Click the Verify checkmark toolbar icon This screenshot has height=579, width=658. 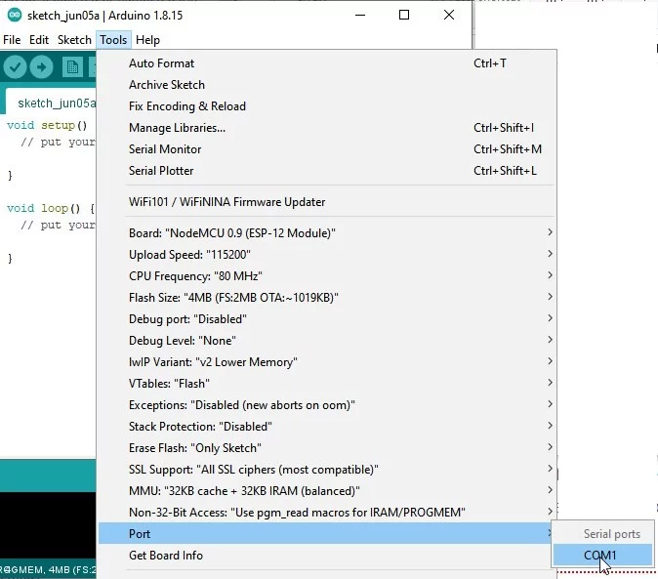pyautogui.click(x=15, y=67)
